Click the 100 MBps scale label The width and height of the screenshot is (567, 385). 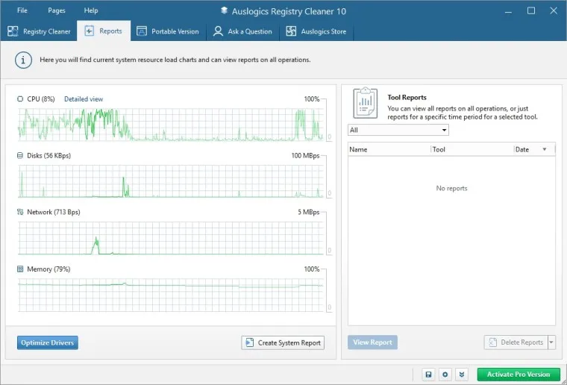[305, 156]
